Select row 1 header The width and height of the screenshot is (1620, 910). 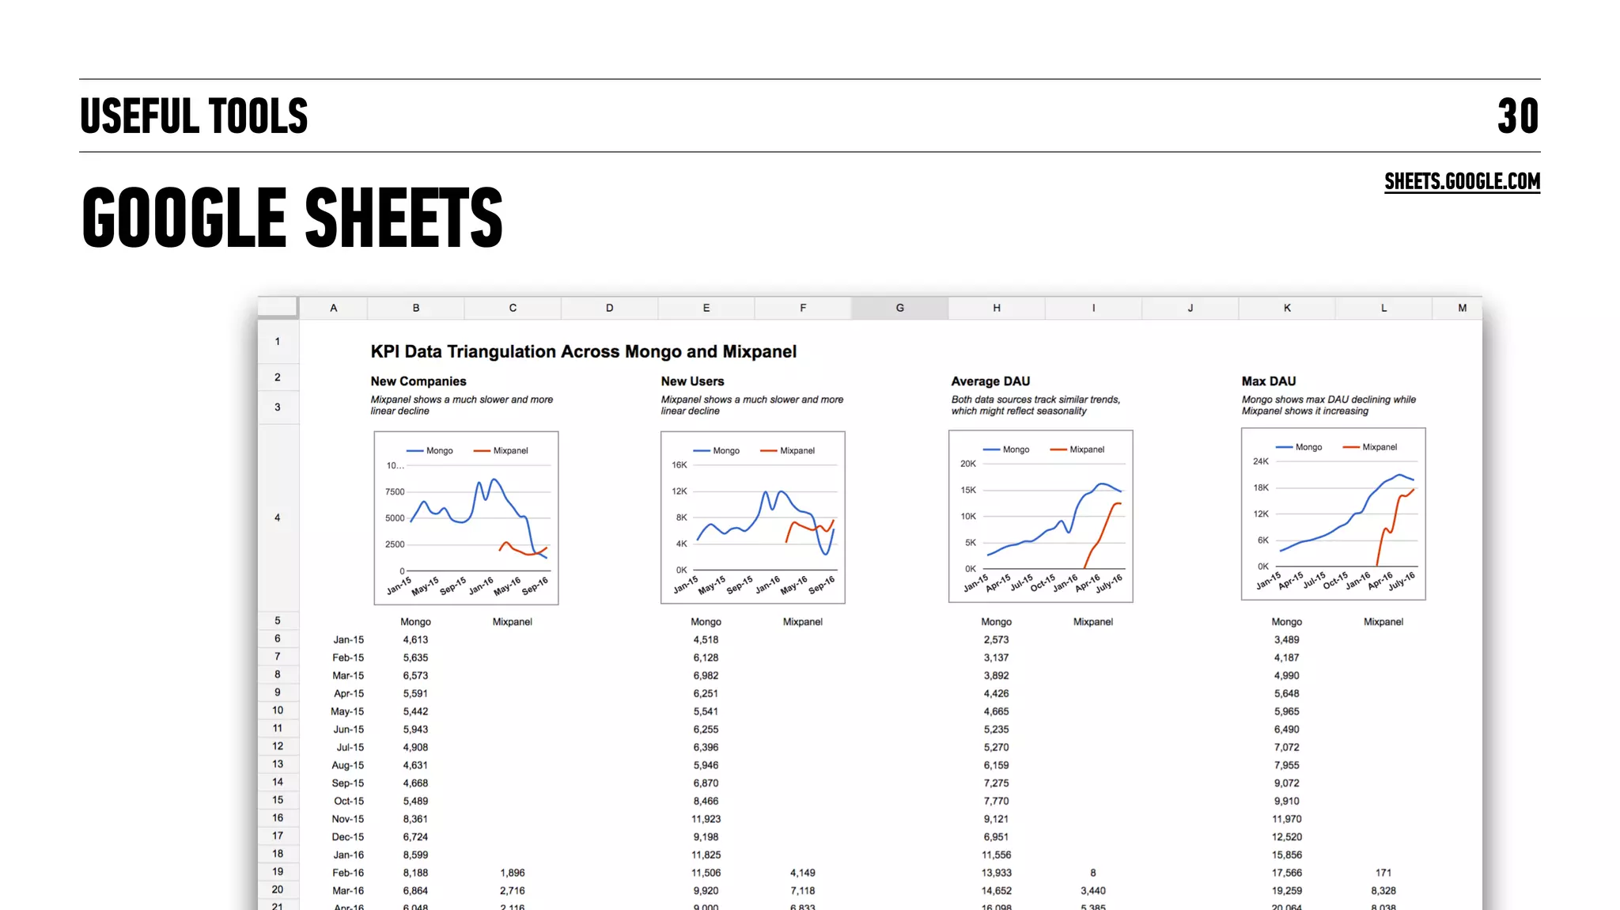point(278,342)
